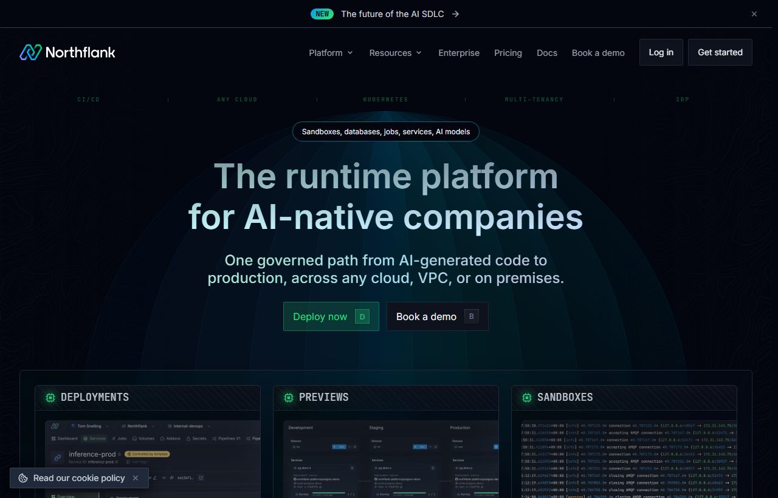
Task: Click the Log in button
Action: click(661, 52)
